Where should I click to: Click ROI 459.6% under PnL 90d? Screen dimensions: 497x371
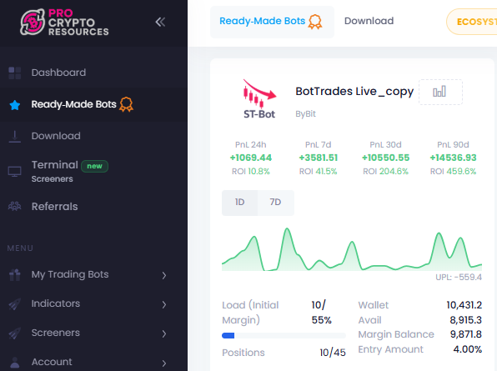pyautogui.click(x=453, y=172)
